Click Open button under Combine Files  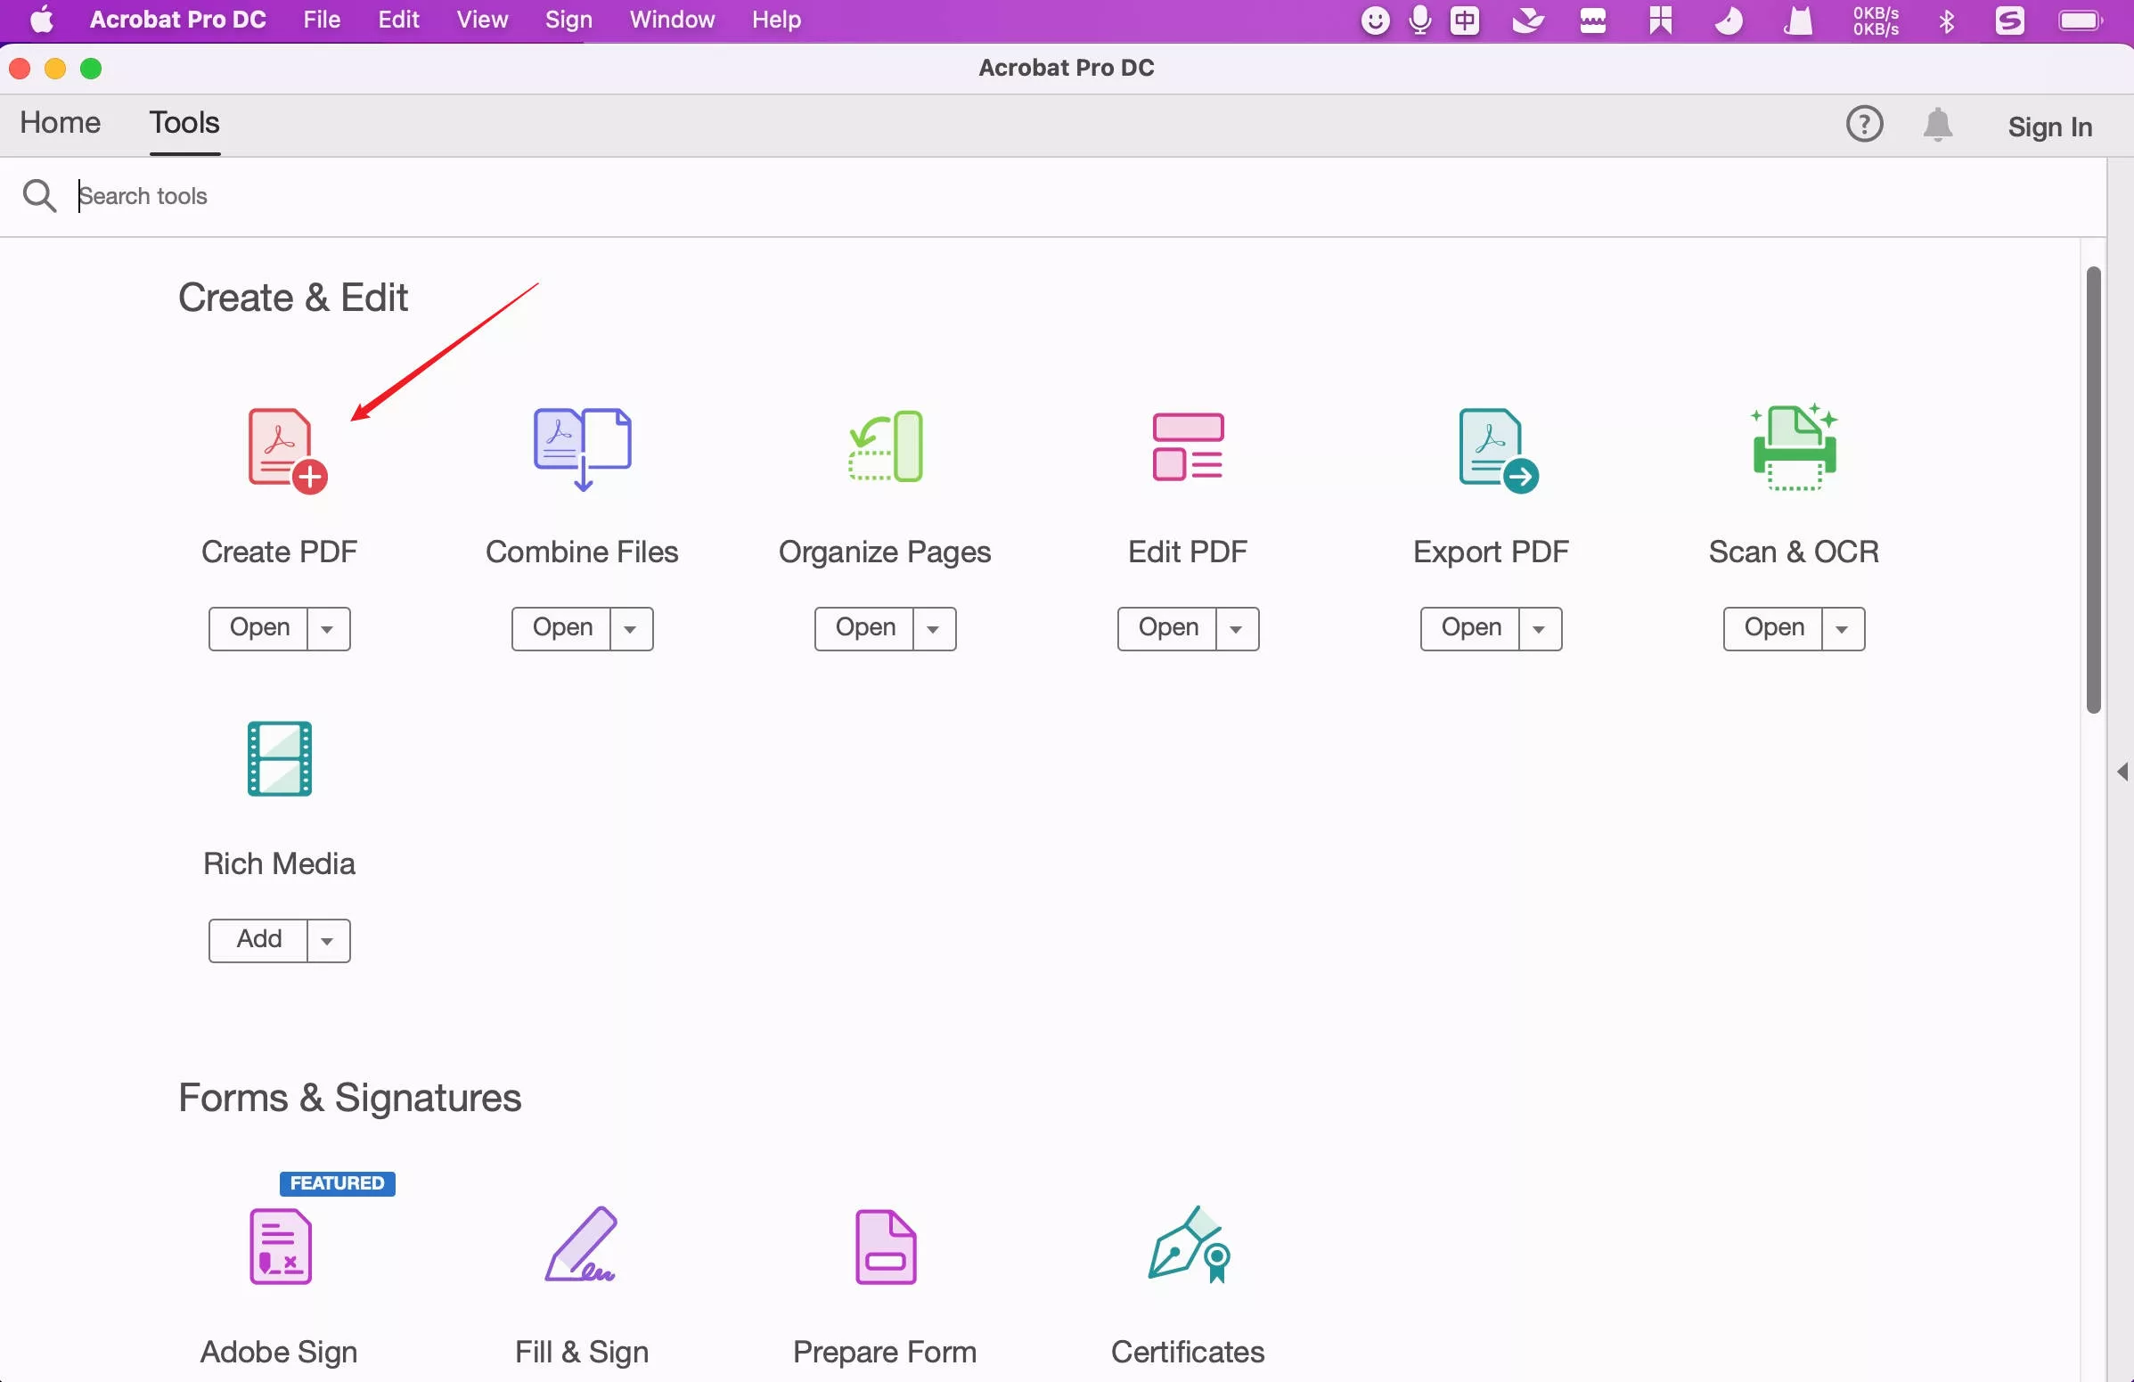(562, 629)
